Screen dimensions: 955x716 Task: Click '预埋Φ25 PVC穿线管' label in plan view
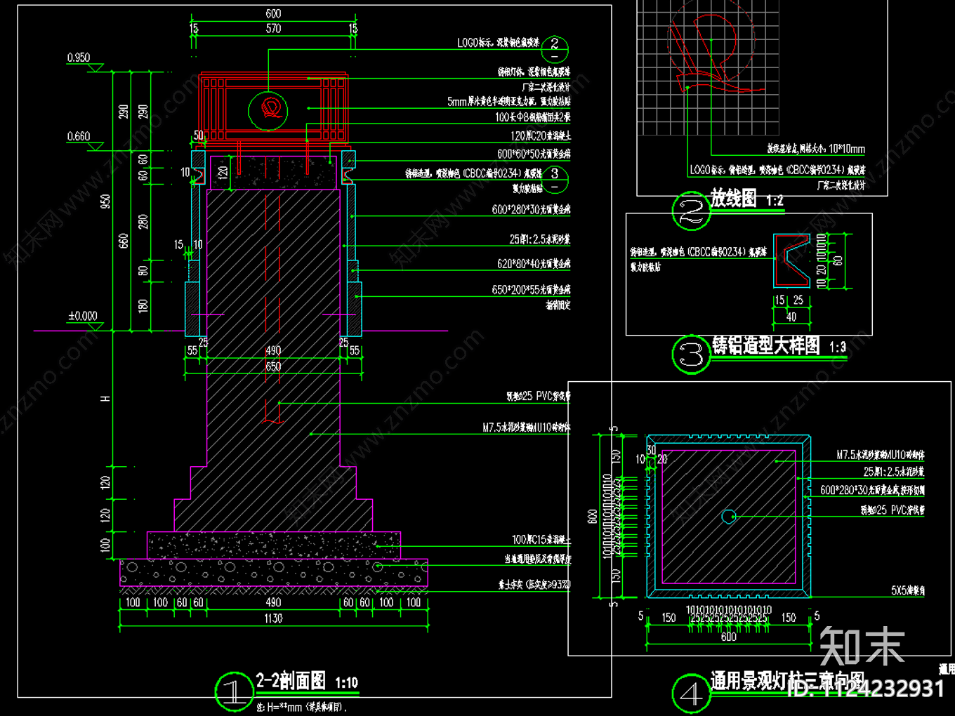(x=893, y=510)
